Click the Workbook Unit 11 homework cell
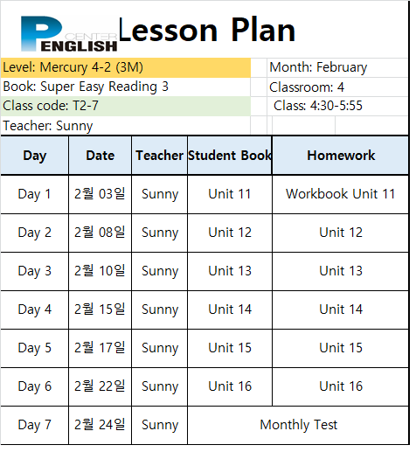416x452 pixels. pos(341,194)
